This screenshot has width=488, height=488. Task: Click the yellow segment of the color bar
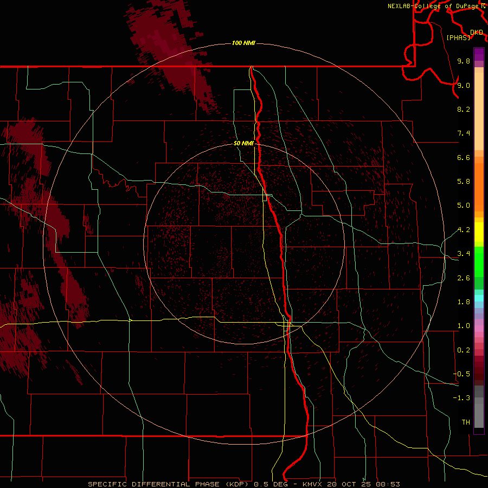(479, 232)
